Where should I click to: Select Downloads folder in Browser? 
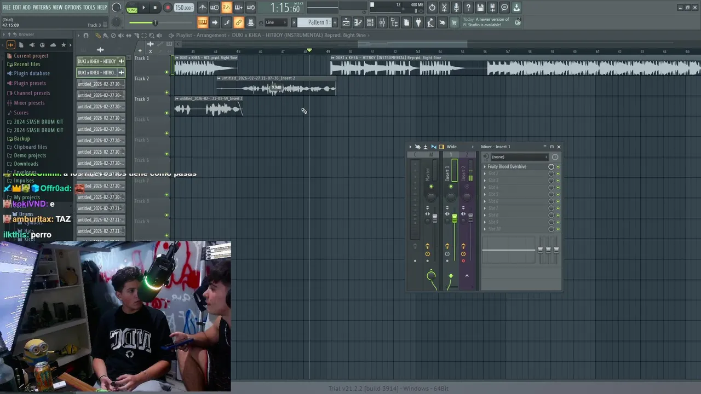click(x=26, y=164)
